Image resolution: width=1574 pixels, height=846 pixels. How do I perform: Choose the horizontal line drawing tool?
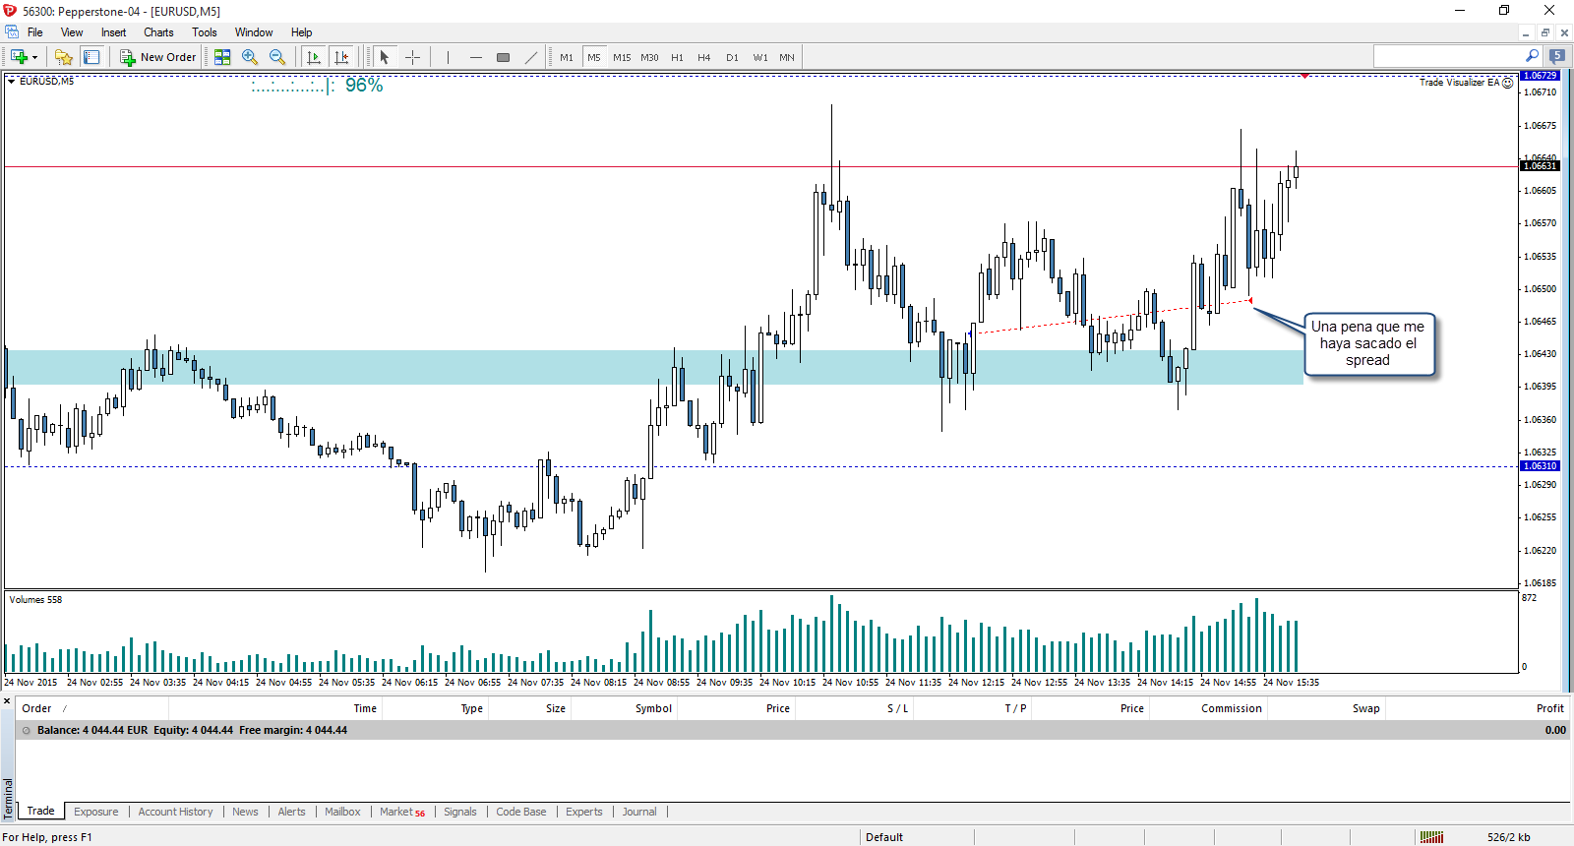pyautogui.click(x=475, y=57)
